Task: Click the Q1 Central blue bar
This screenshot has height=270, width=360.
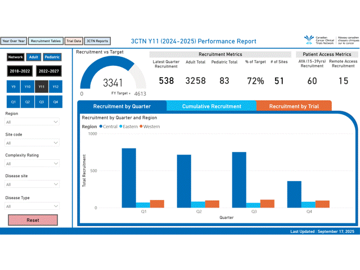Action: 129,178
